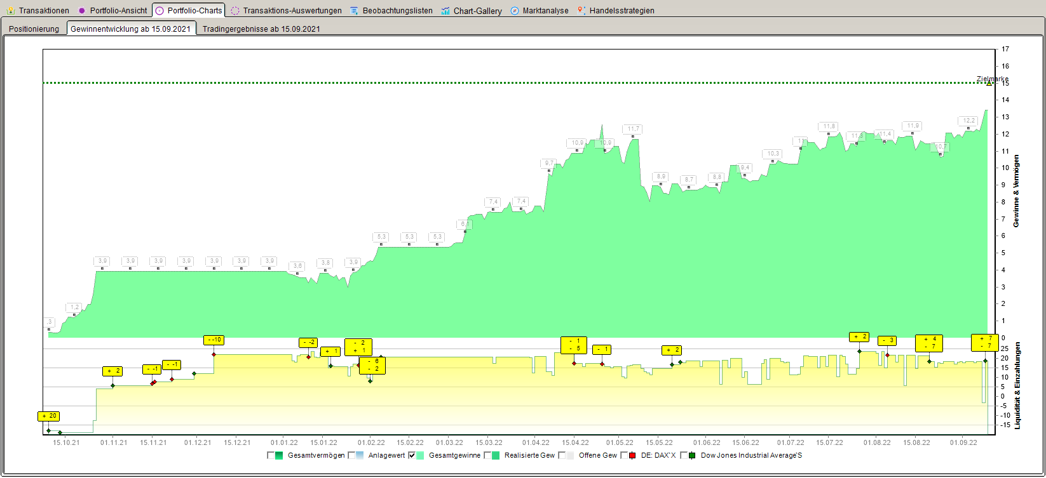Click the green Dow Jones candle legend icon
Image resolution: width=1046 pixels, height=478 pixels.
pyautogui.click(x=691, y=455)
